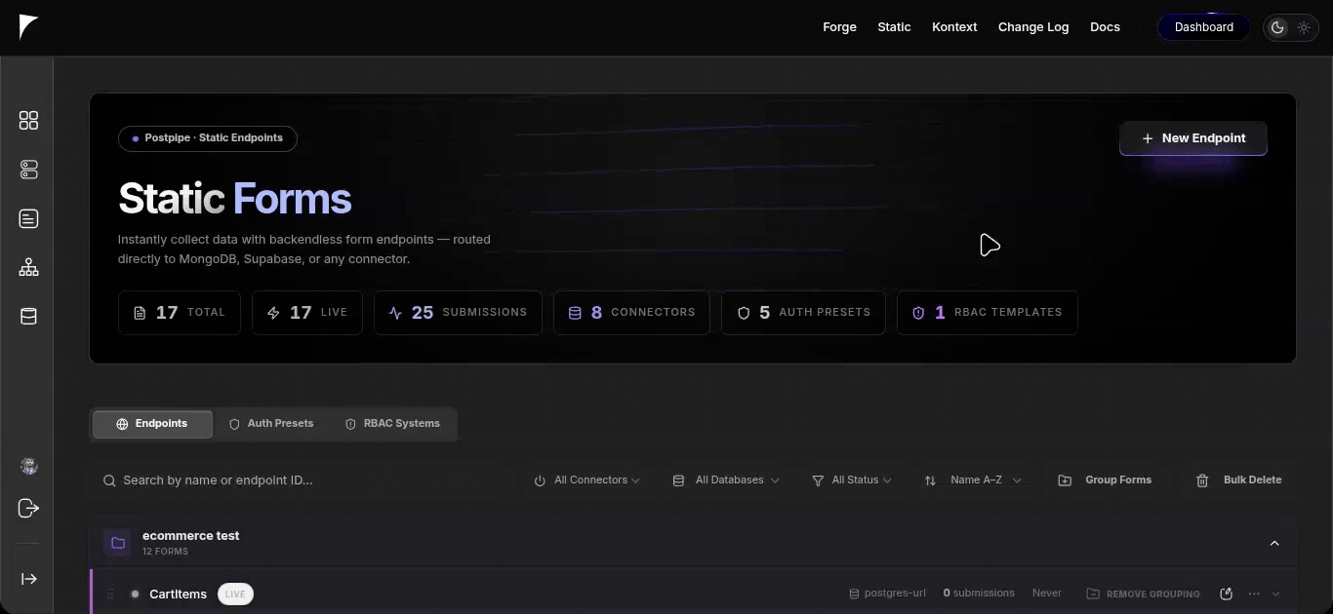Switch to the Auth Presets tab
Screen dimensions: 1333x614
(x=271, y=424)
